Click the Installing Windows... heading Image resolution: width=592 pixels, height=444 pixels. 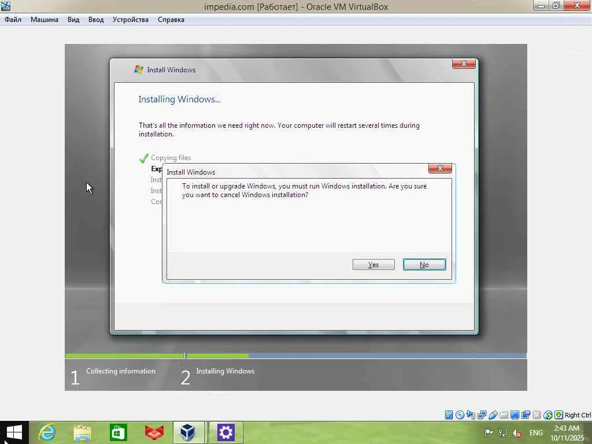tap(179, 99)
